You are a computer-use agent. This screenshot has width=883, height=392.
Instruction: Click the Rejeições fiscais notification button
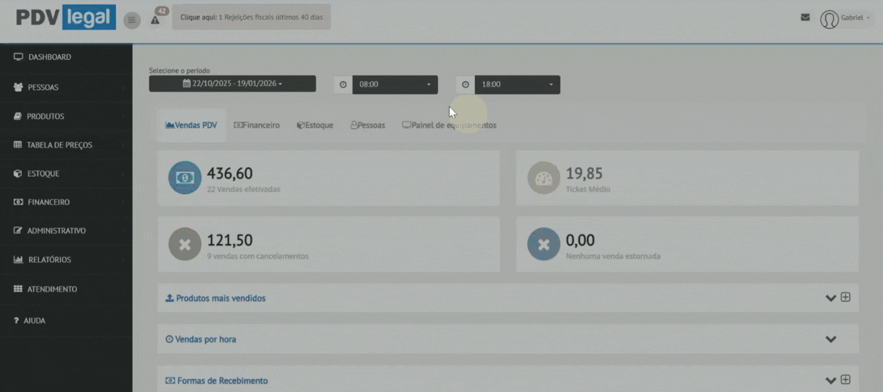[251, 17]
